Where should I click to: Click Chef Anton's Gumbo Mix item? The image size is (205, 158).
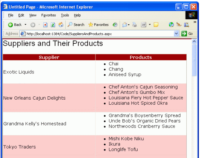[x=137, y=92]
